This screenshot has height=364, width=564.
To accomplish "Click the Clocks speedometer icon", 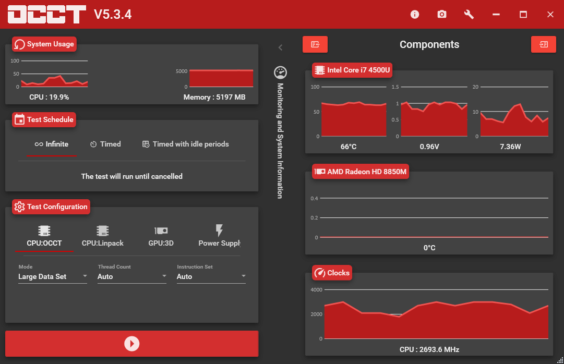I will tap(319, 273).
